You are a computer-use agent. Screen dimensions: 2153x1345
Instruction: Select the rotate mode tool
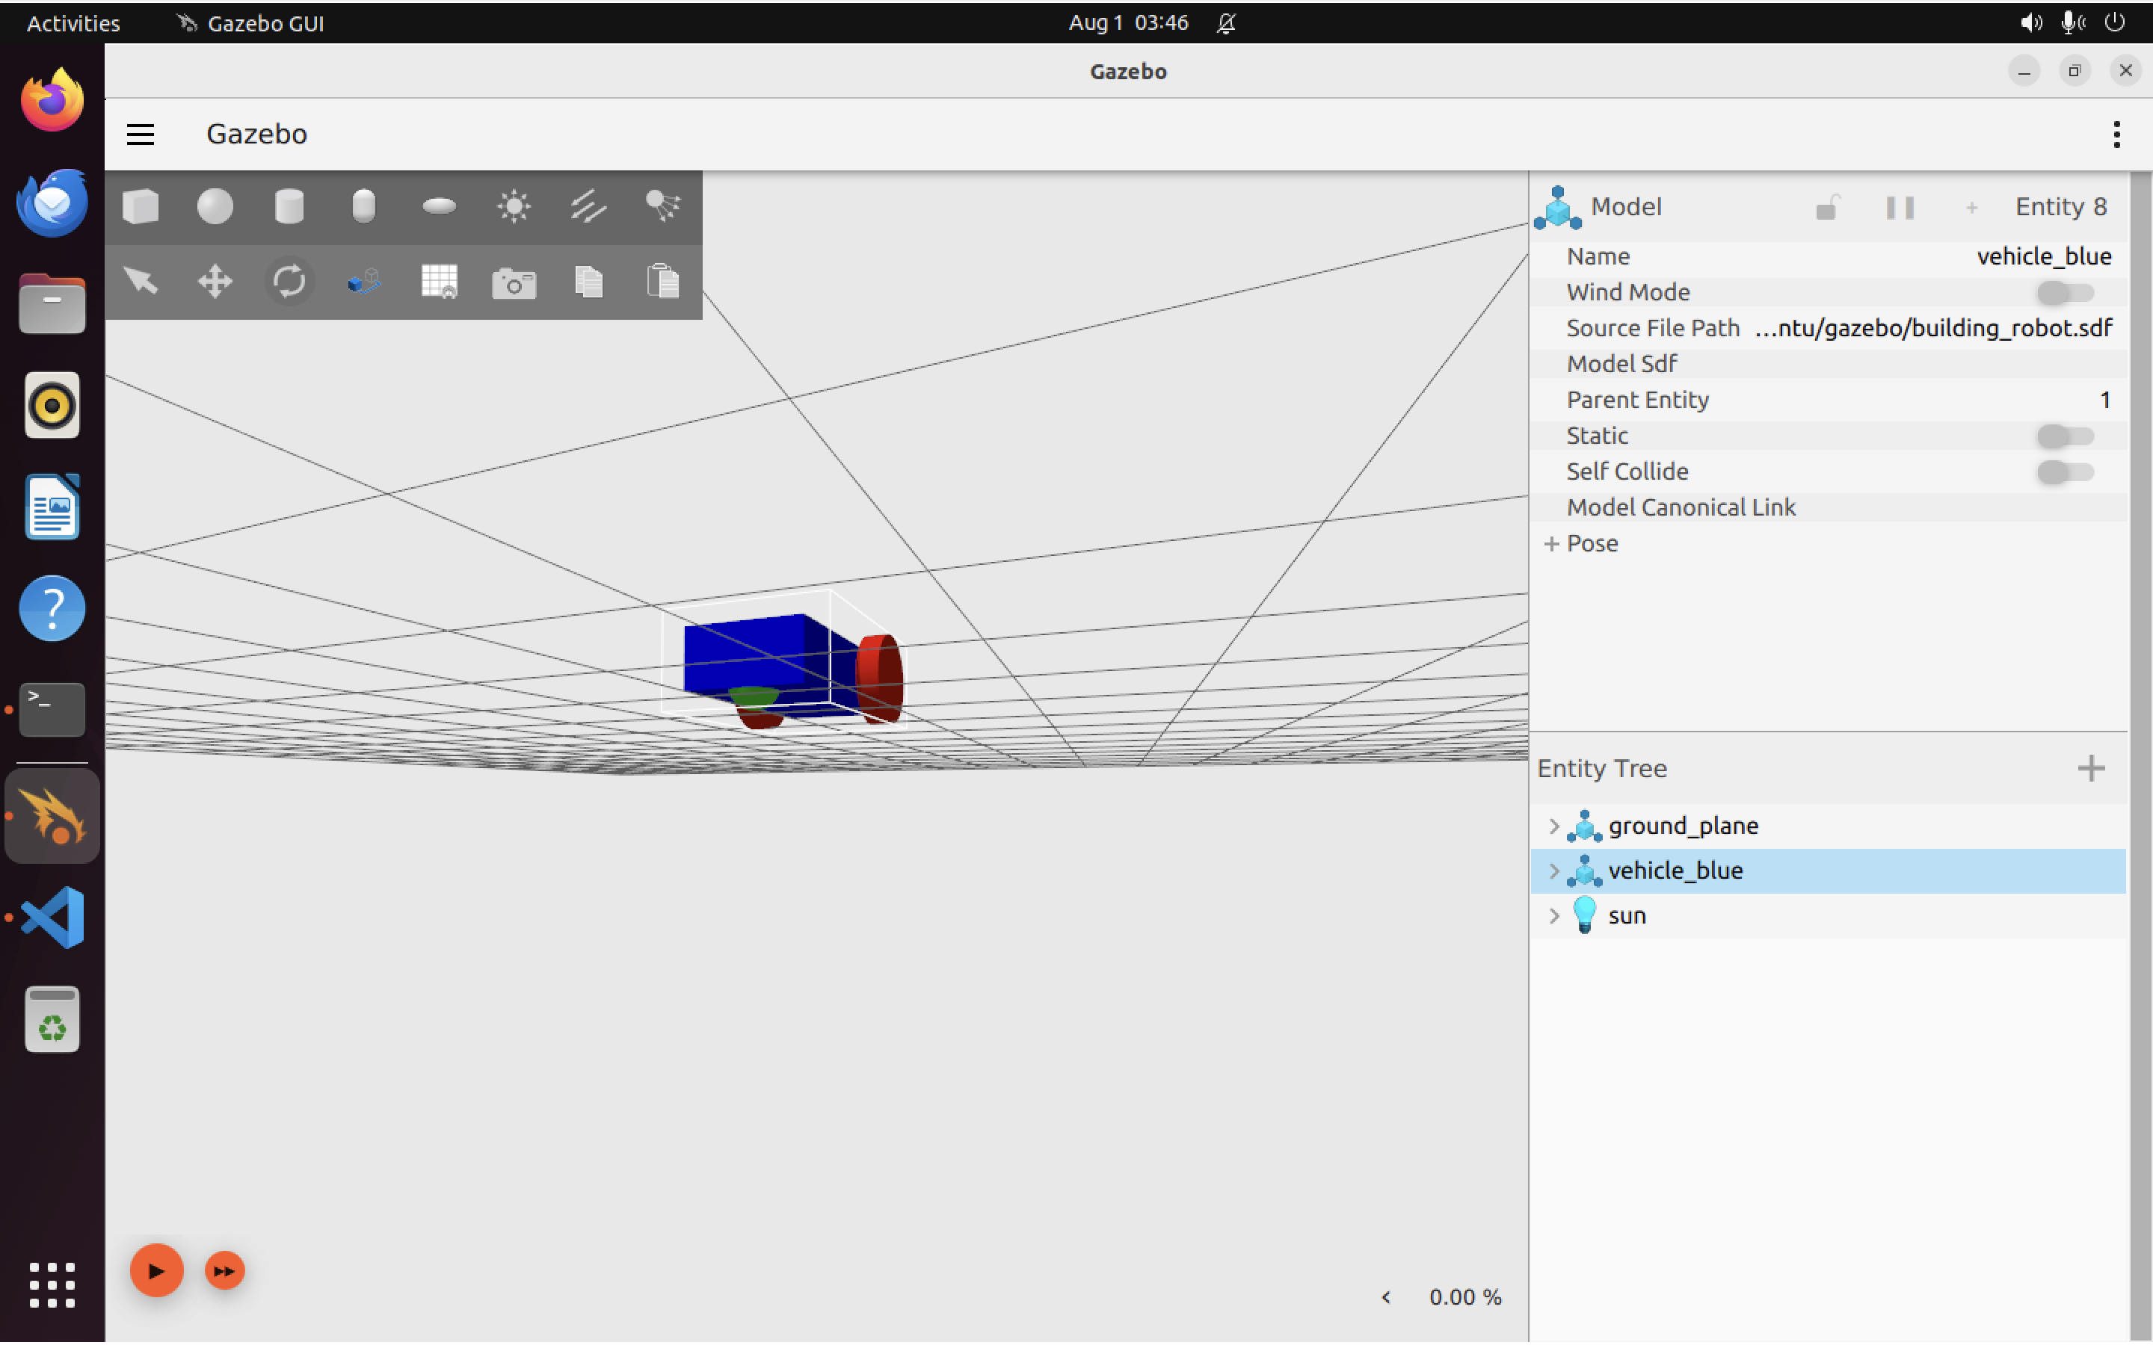coord(289,282)
